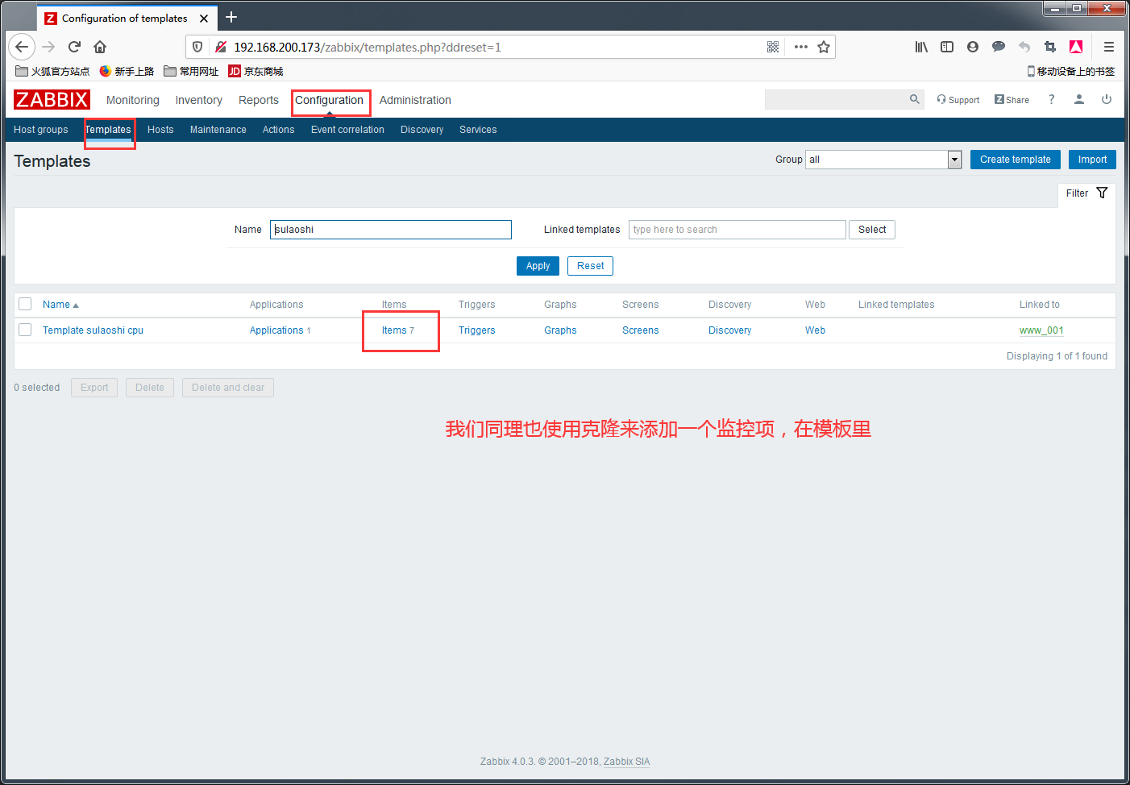Open the QR code icon in address bar

pos(773,47)
